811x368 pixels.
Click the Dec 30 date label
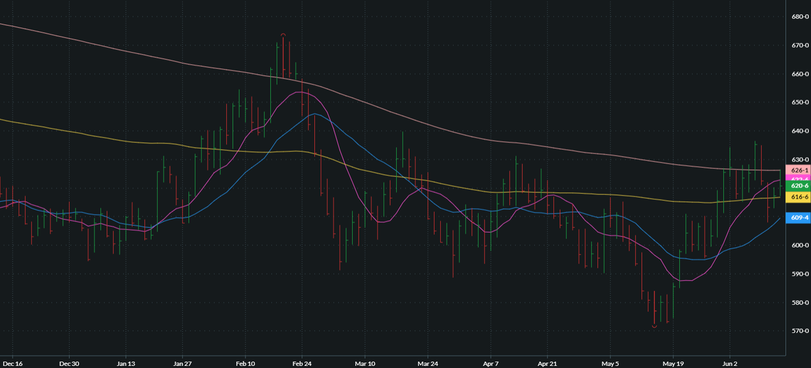click(68, 364)
